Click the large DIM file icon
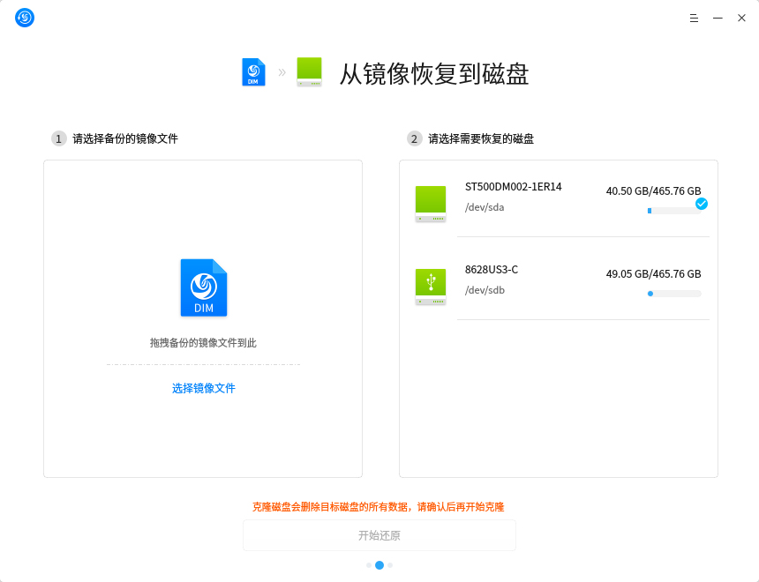Screen dimensions: 759x582 click(204, 287)
